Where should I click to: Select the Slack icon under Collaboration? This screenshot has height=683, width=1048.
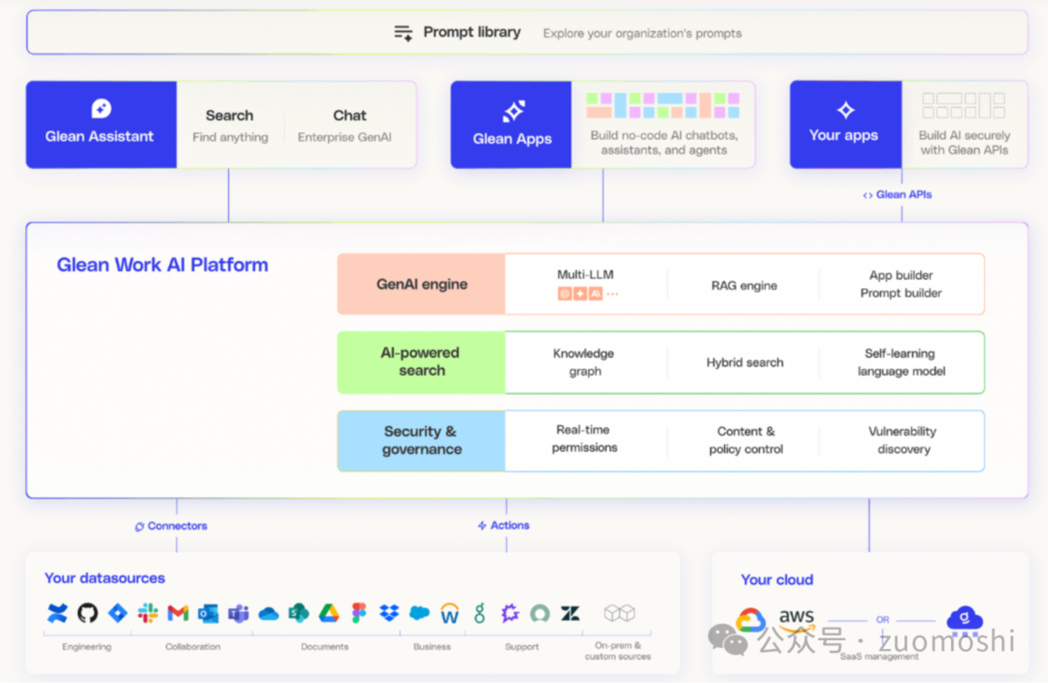pyautogui.click(x=148, y=613)
